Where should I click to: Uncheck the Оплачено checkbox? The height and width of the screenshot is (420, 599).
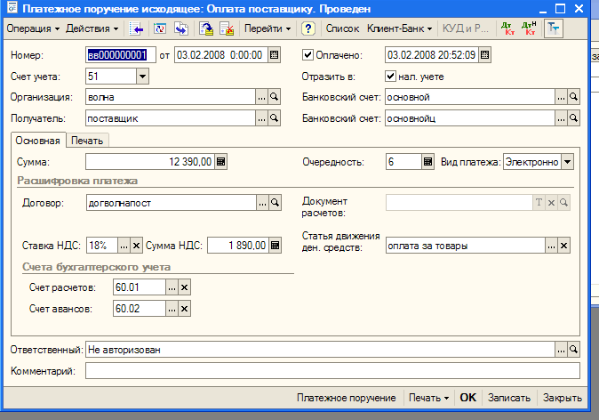308,55
